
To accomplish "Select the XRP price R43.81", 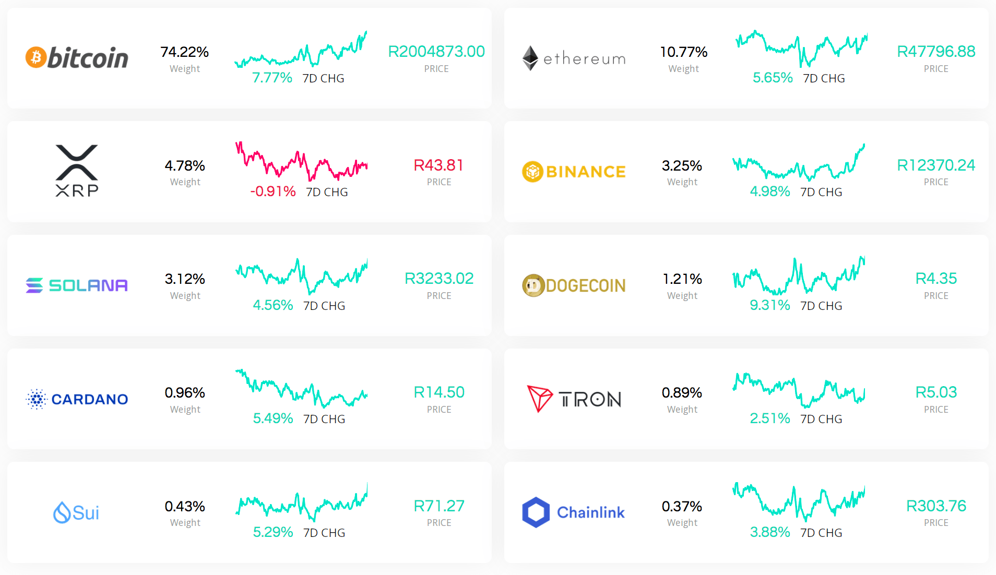I will pyautogui.click(x=438, y=165).
